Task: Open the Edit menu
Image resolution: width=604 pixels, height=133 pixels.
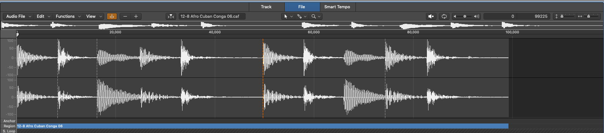Action: coord(43,17)
